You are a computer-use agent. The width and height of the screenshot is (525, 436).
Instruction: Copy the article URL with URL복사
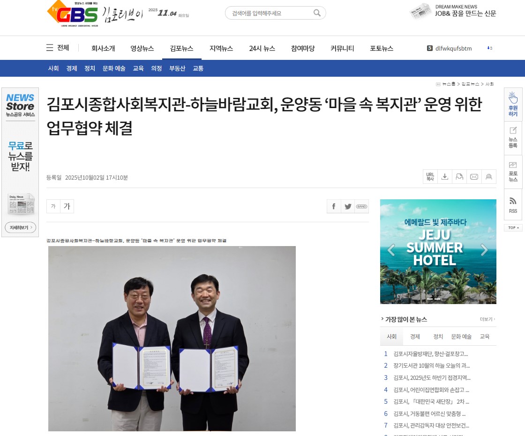click(x=430, y=177)
